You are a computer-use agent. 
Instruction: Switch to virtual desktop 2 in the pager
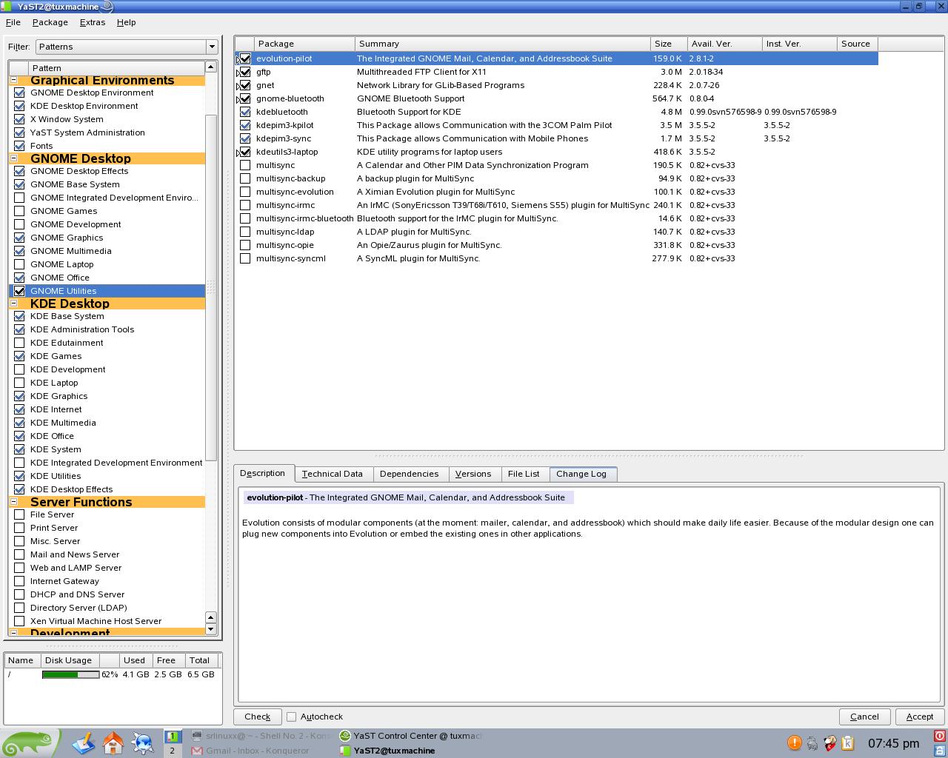[172, 750]
